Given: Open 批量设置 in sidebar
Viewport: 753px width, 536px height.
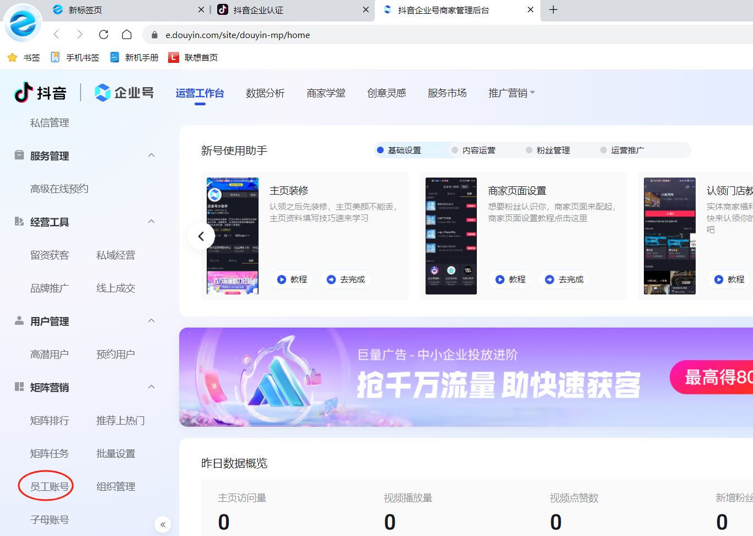Looking at the screenshot, I should pyautogui.click(x=116, y=454).
